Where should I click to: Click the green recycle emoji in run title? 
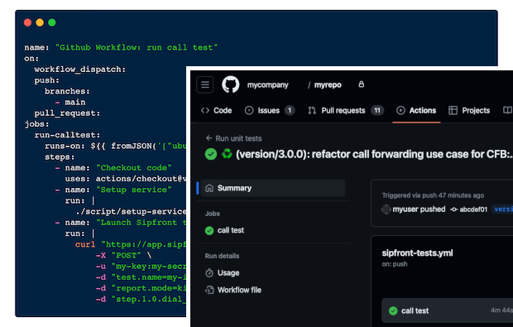coord(227,153)
